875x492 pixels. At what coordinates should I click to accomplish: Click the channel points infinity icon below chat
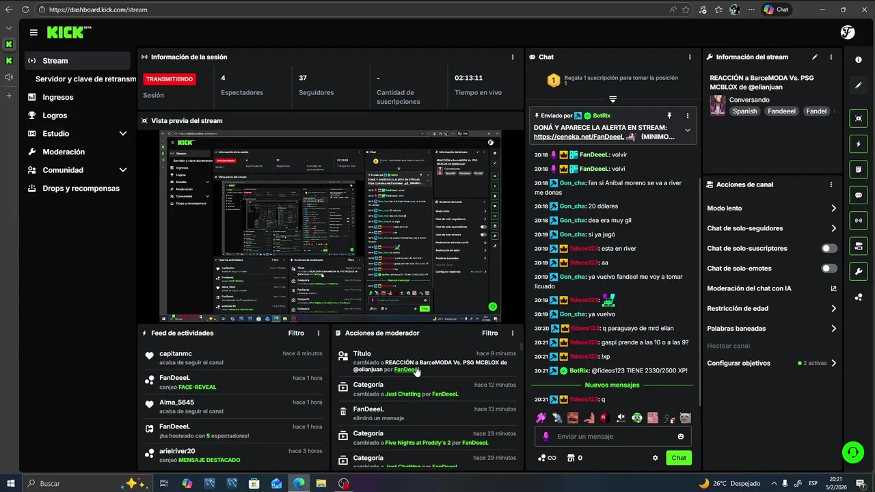pyautogui.click(x=547, y=458)
